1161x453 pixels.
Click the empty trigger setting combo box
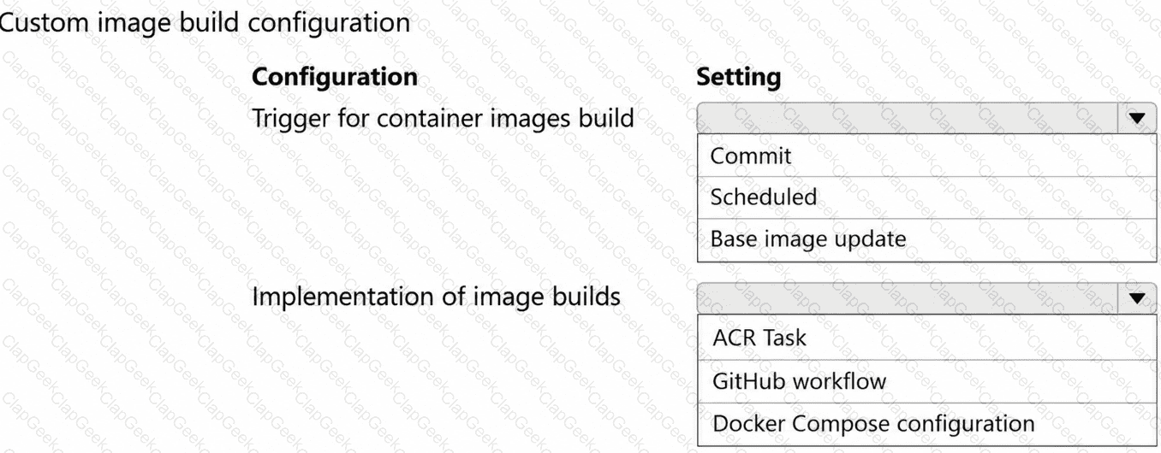click(908, 119)
